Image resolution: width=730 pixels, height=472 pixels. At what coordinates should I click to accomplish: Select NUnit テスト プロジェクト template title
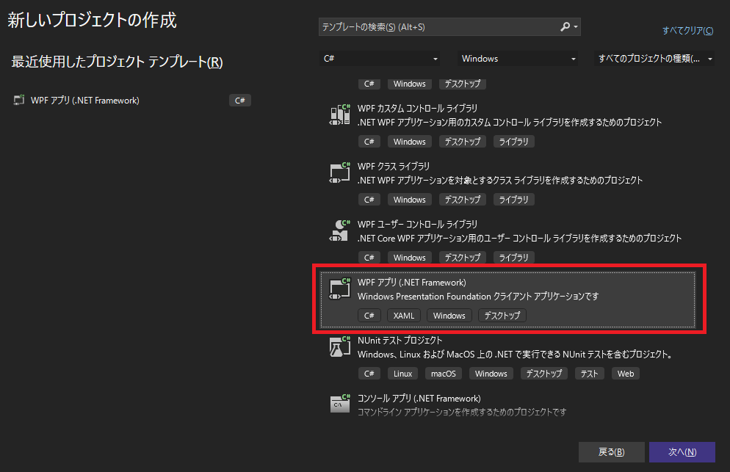400,341
